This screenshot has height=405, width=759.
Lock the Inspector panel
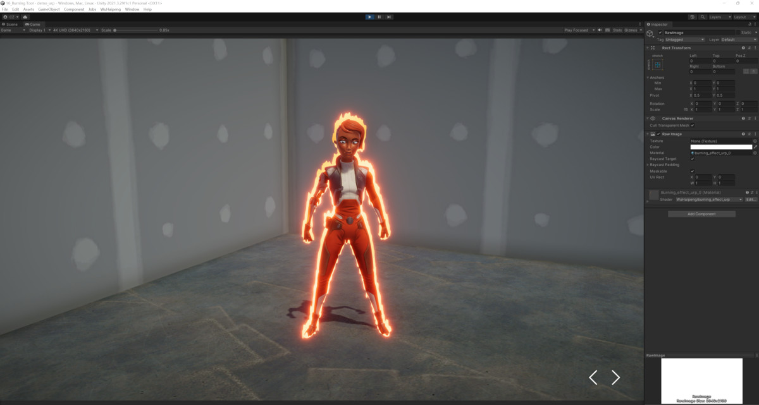click(750, 24)
